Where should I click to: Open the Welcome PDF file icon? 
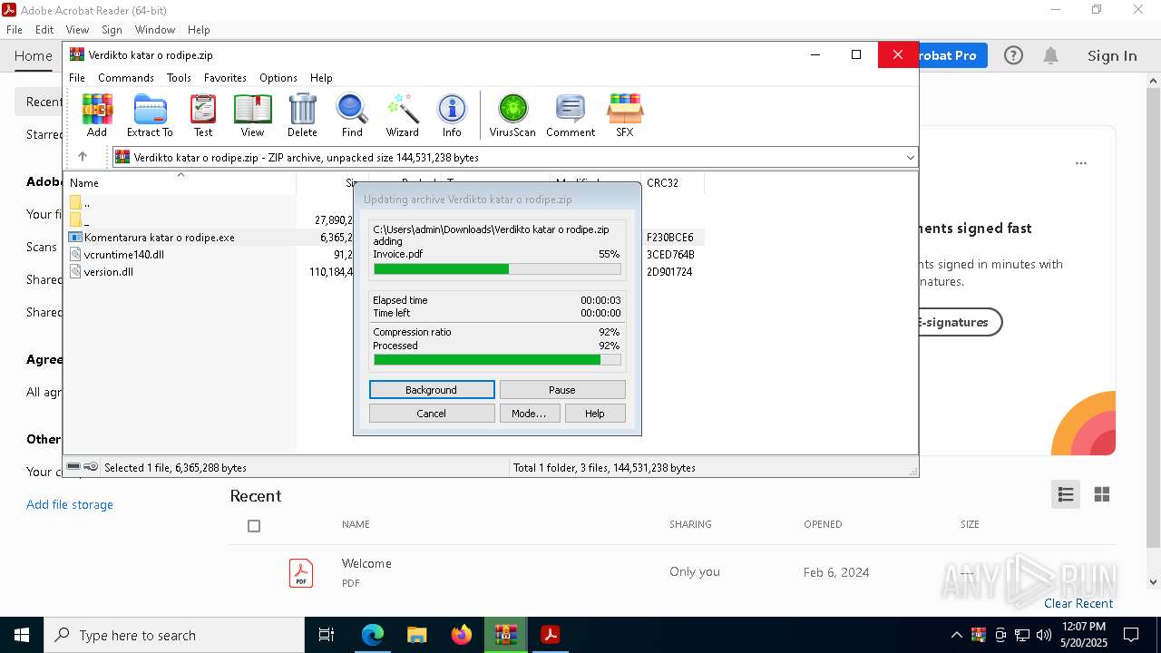click(x=301, y=572)
